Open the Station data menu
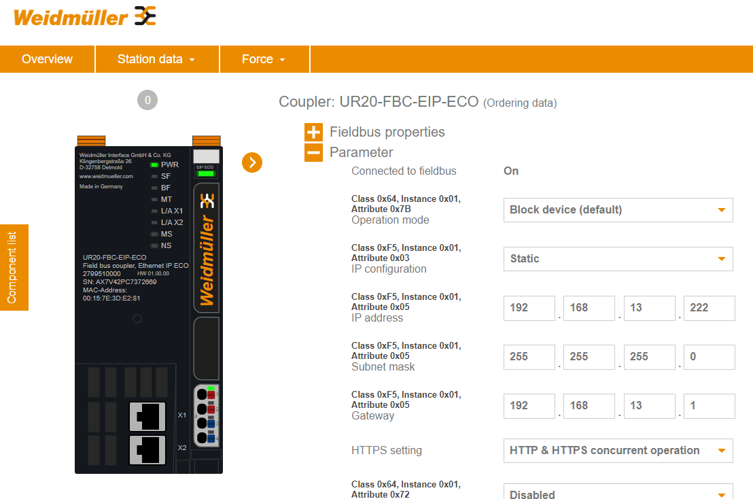Viewport: 753px width, 499px height. (x=157, y=59)
